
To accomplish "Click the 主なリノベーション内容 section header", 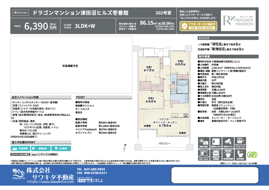I will [x=41, y=97].
